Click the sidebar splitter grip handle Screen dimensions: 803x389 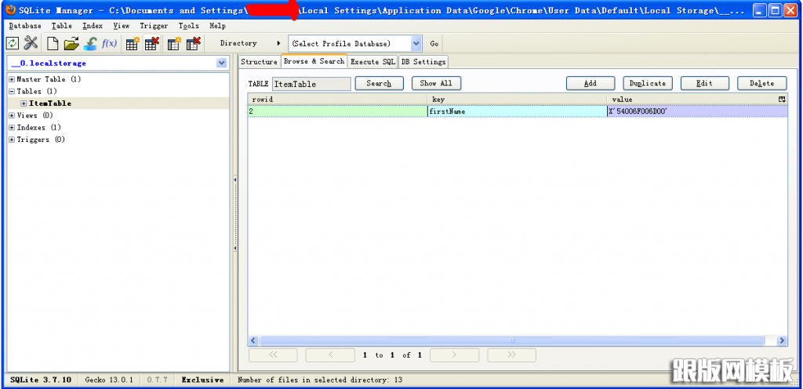point(235,214)
